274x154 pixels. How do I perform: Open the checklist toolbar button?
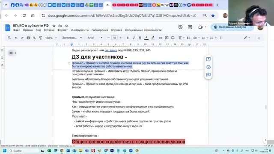(195, 38)
